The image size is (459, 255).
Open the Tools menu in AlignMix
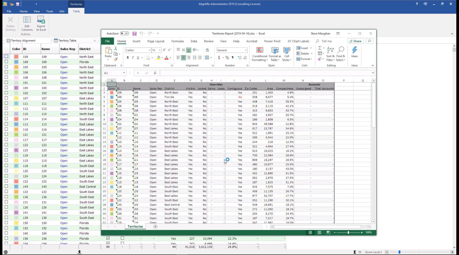pos(50,11)
